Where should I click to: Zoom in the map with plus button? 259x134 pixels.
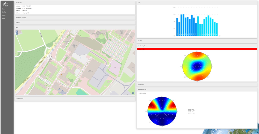(x=17, y=32)
